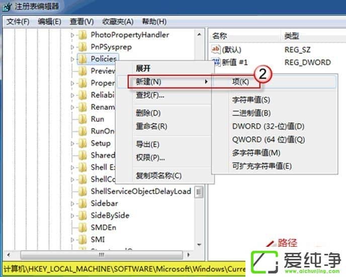Expand the Setup tree node
Screen dimensions: 346x277
72,143
